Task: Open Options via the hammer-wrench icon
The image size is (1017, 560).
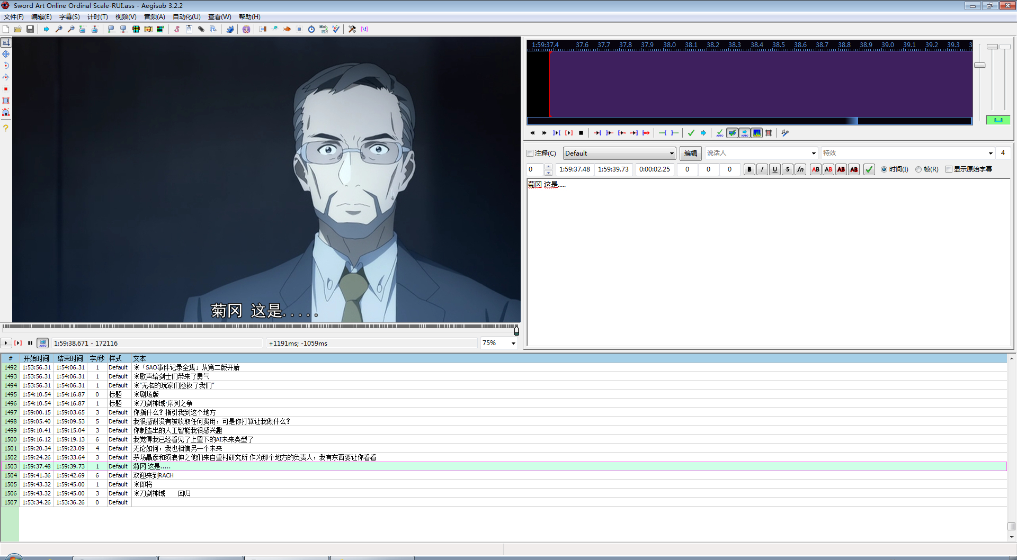Action: tap(352, 29)
